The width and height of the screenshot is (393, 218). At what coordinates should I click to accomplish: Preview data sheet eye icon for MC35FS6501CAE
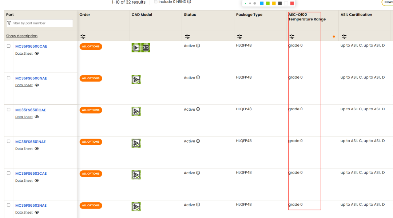point(37,117)
